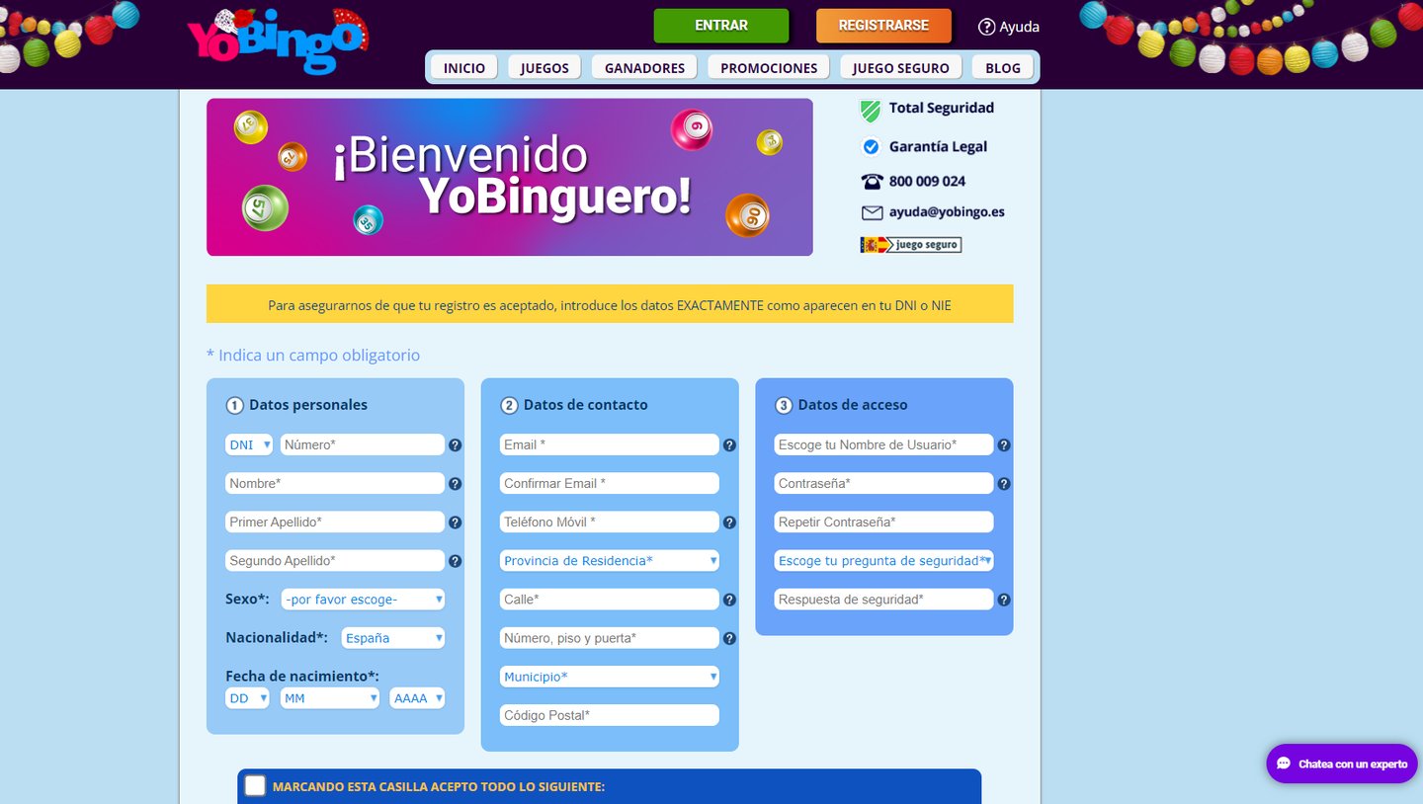
Task: Open the JUEGO SEGURO menu tab
Action: pos(900,67)
